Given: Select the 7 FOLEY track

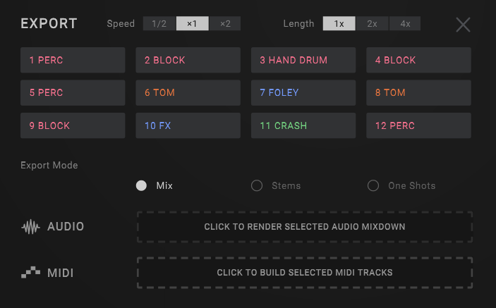Looking at the screenshot, I should tap(303, 93).
